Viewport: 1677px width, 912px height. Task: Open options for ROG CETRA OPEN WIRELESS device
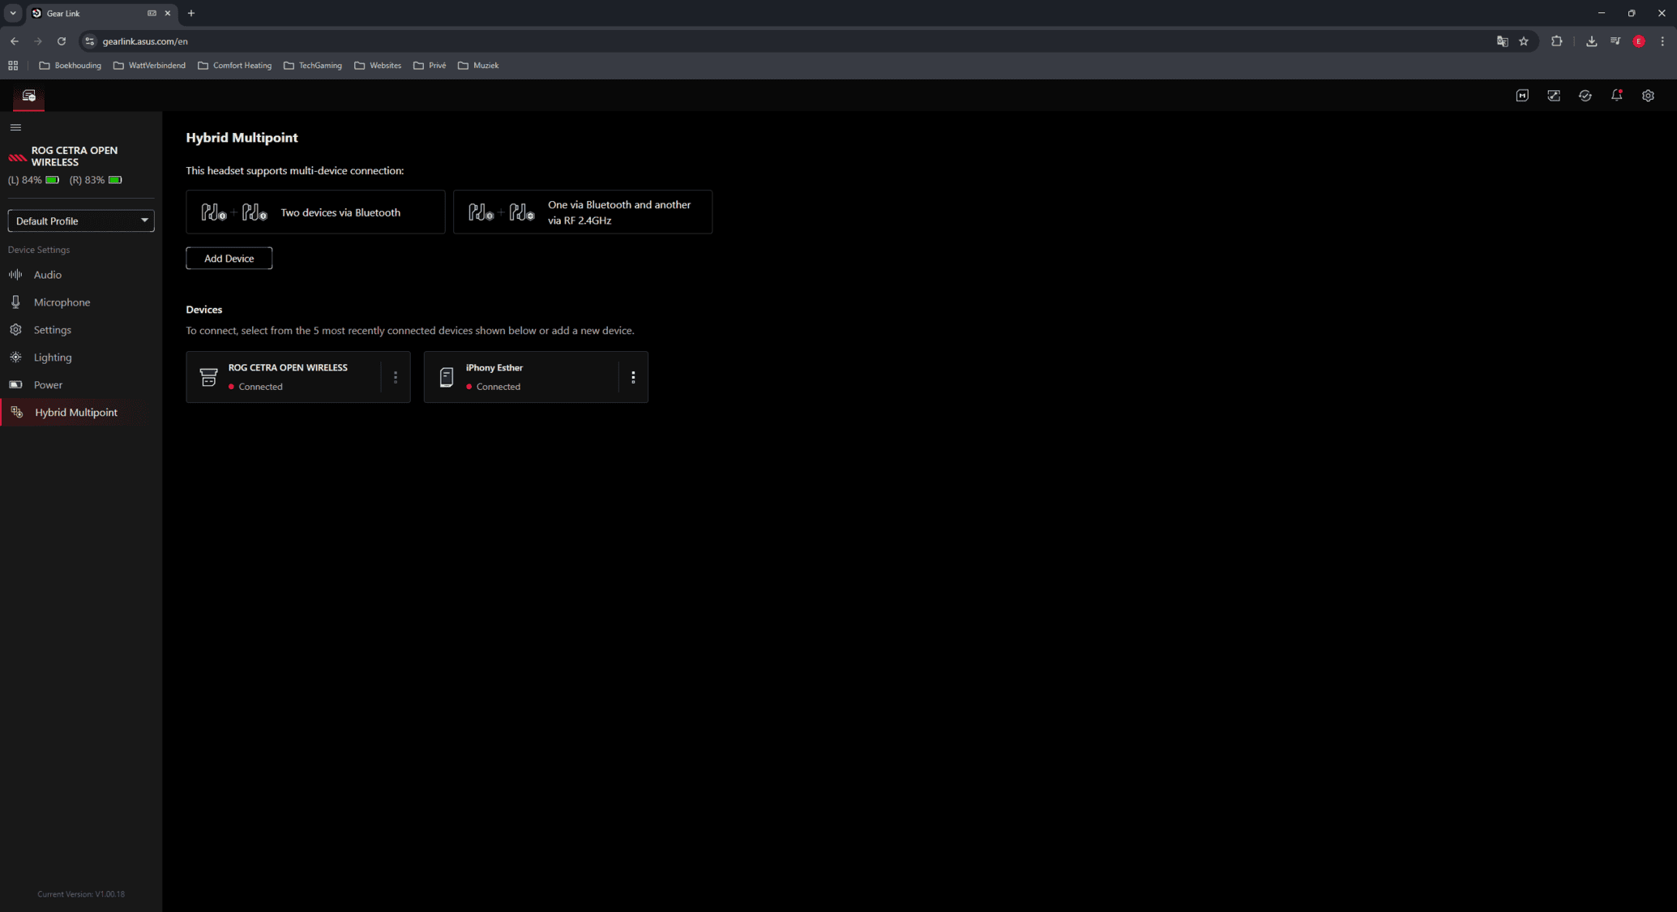click(396, 377)
